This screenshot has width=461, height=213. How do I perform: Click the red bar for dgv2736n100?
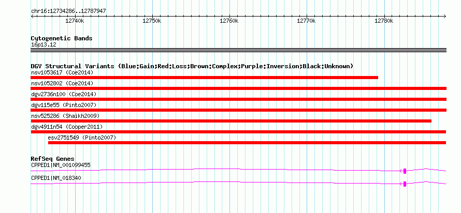click(x=238, y=99)
